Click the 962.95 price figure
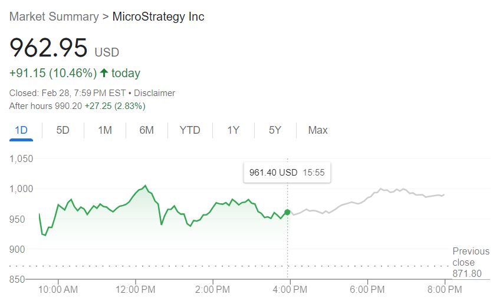The width and height of the screenshot is (503, 304). tap(48, 48)
